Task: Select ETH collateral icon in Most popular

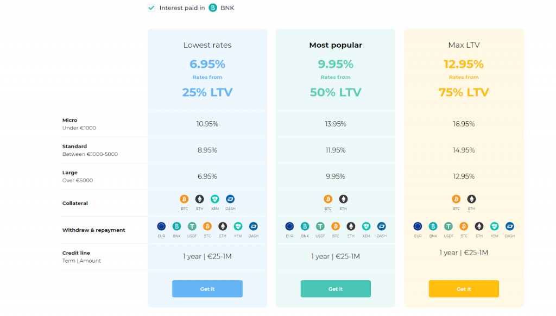Action: 343,199
